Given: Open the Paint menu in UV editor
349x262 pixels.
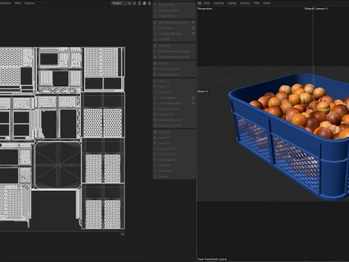Looking at the screenshot, I should coord(17,3).
